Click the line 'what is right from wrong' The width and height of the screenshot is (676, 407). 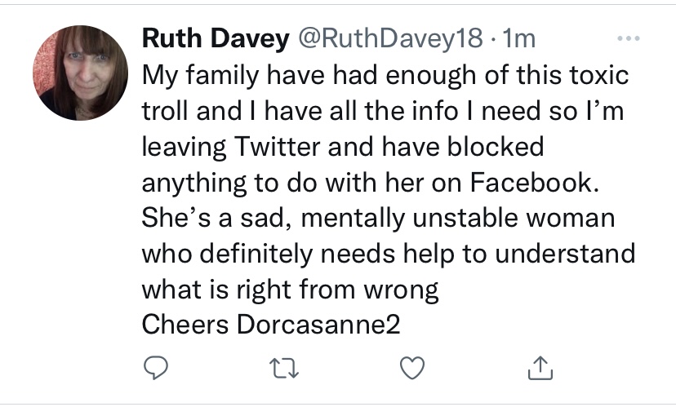tap(290, 289)
